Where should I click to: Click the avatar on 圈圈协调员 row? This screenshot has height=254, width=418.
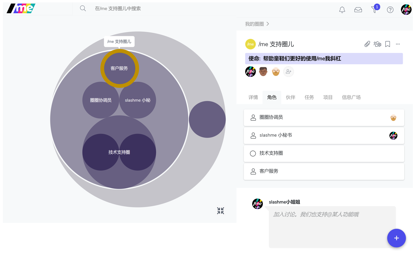click(x=393, y=118)
